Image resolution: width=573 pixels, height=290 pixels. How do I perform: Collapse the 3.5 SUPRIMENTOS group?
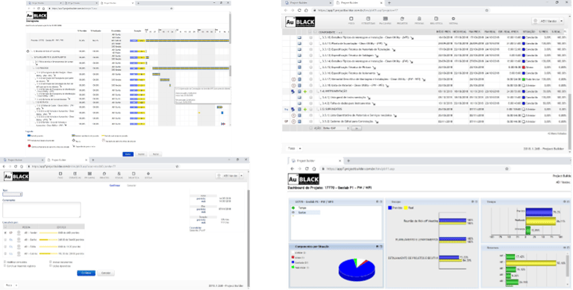tap(317, 110)
